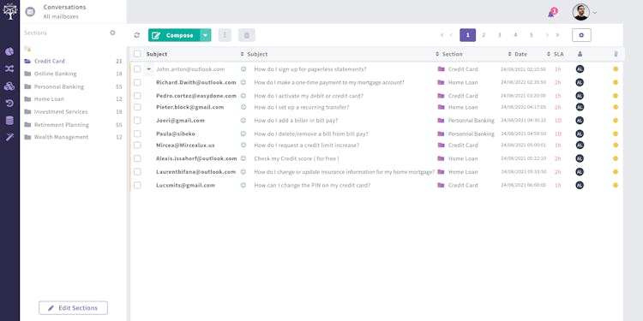The width and height of the screenshot is (643, 321).
Task: Check the Richard.Dwith@outlook.com row checkbox
Action: click(x=137, y=82)
